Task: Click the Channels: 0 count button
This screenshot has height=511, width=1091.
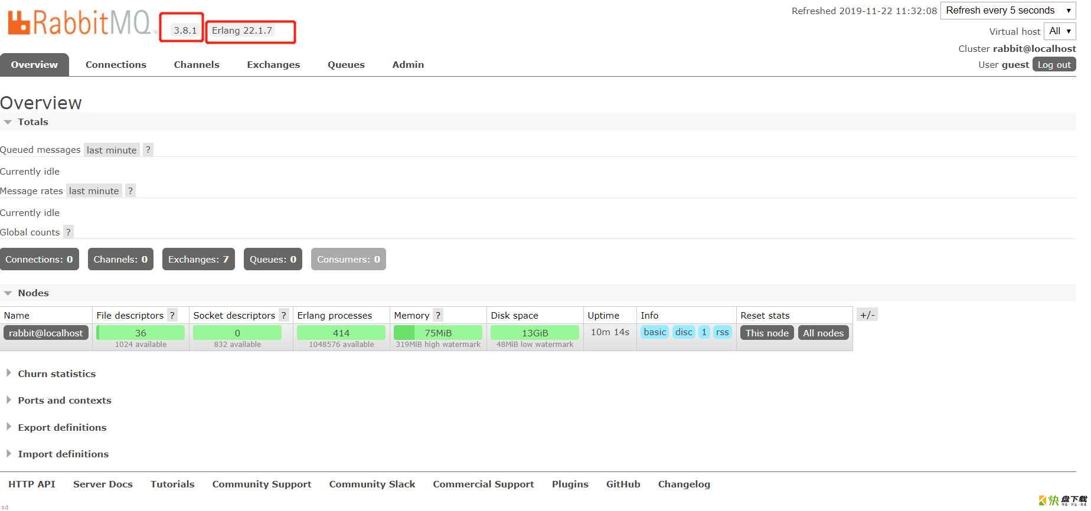Action: (x=120, y=259)
